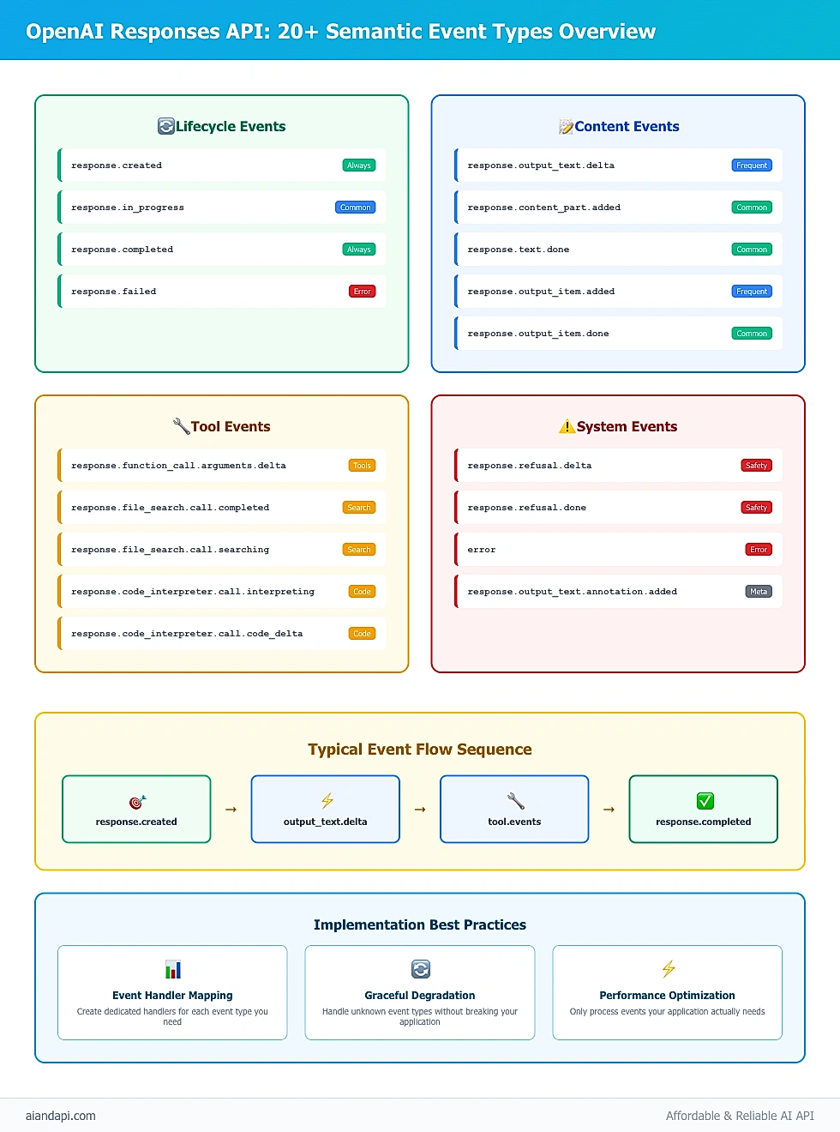Screen dimensions: 840x1132
Task: Click the Lifecycle Events refresh icon
Action: (166, 126)
